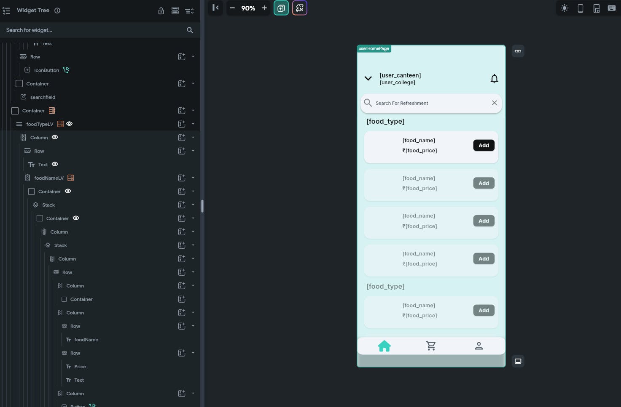Click the Widget Tree panel icon
This screenshot has height=407, width=621.
point(6,11)
